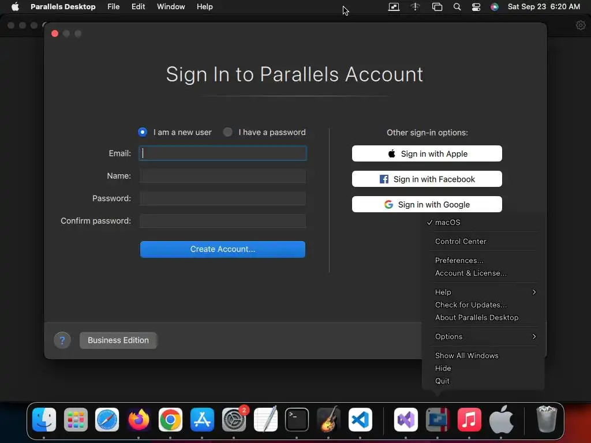Focus the Name input field
The image size is (591, 443).
coord(223,176)
